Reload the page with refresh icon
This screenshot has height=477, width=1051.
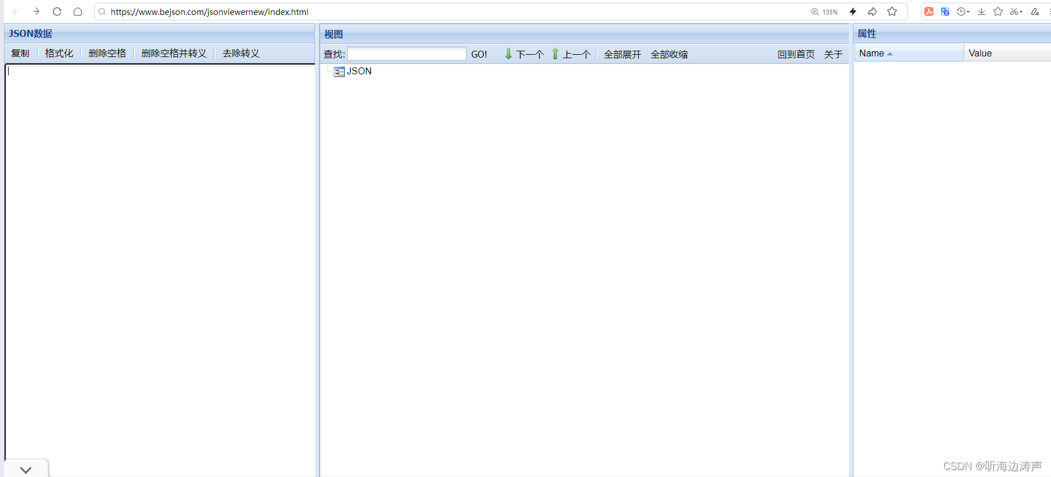pos(57,12)
